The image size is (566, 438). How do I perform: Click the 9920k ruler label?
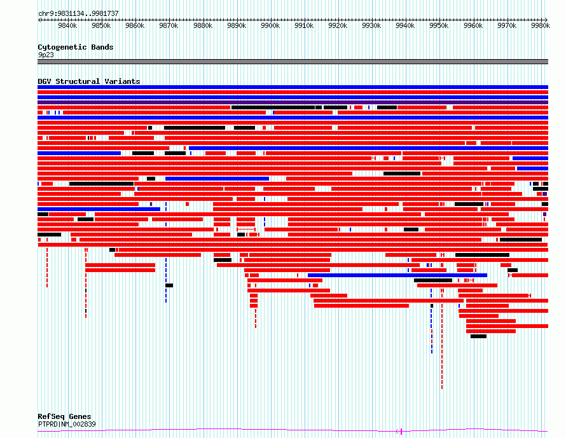coord(338,25)
